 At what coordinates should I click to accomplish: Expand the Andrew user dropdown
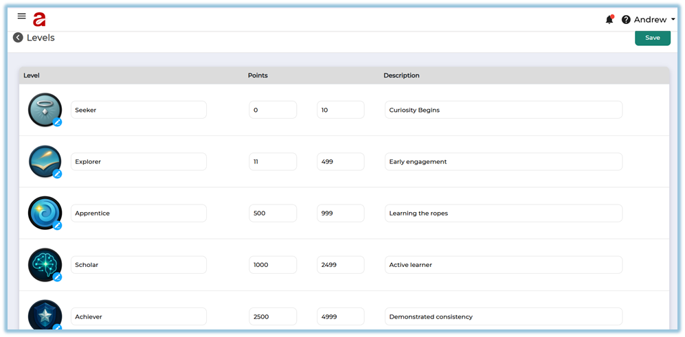point(654,20)
